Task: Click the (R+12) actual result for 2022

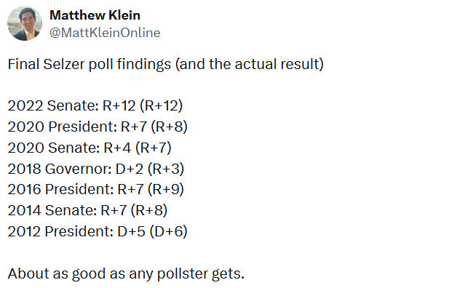Action: pos(161,105)
